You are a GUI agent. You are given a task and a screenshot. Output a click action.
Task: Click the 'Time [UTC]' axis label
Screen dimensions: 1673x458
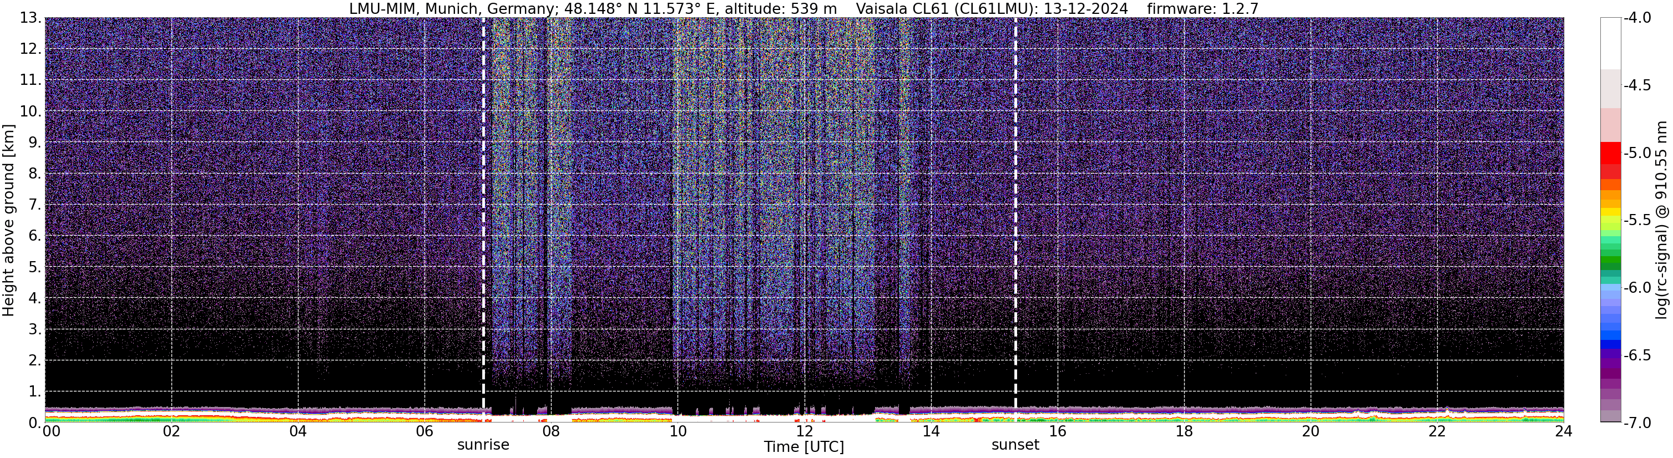(804, 447)
